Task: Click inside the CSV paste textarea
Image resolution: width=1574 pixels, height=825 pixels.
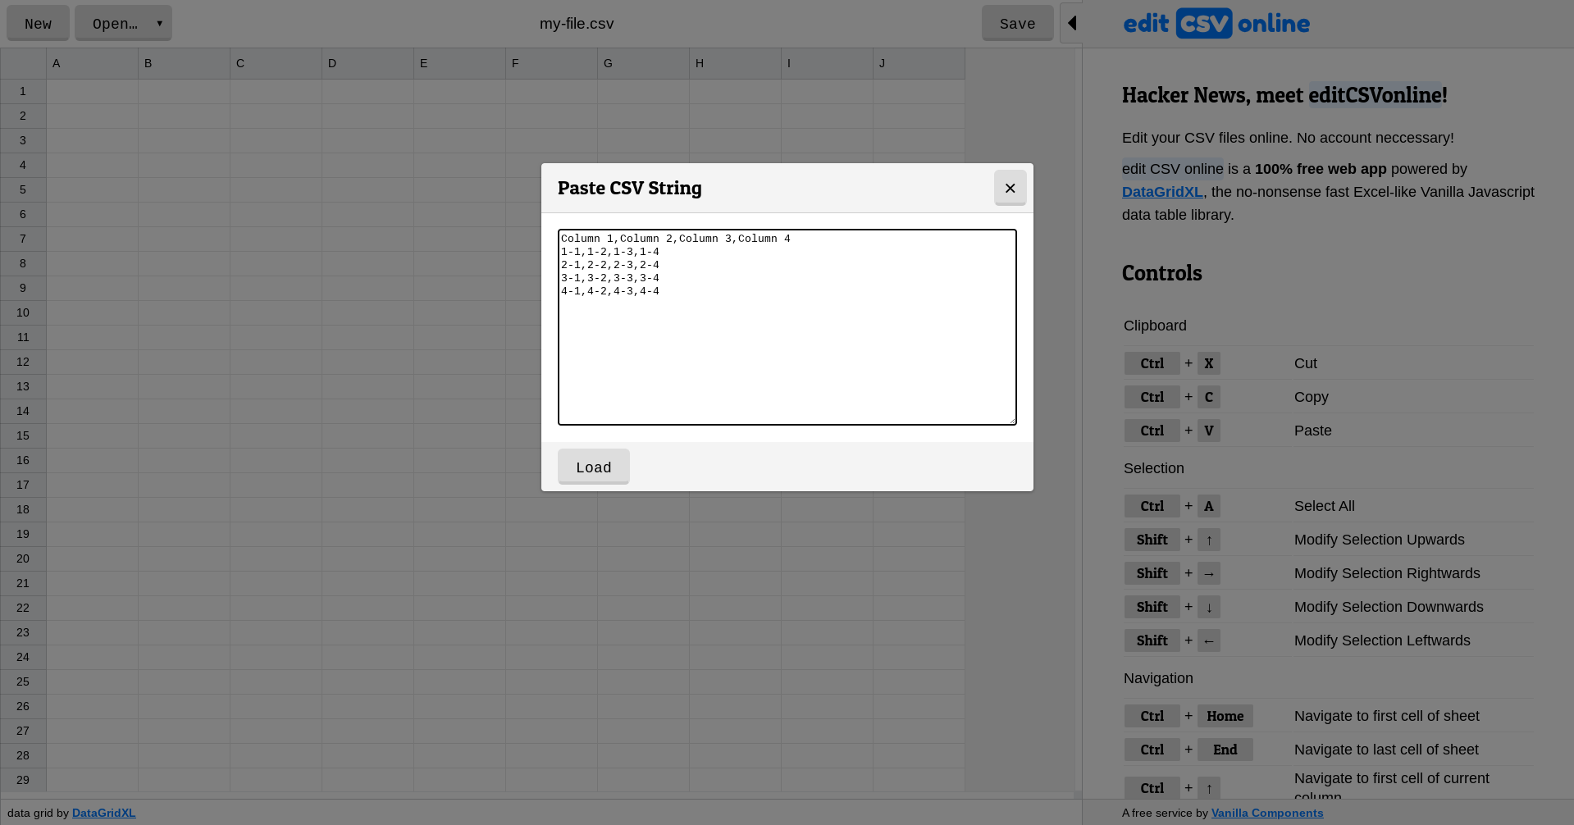Action: [786, 326]
